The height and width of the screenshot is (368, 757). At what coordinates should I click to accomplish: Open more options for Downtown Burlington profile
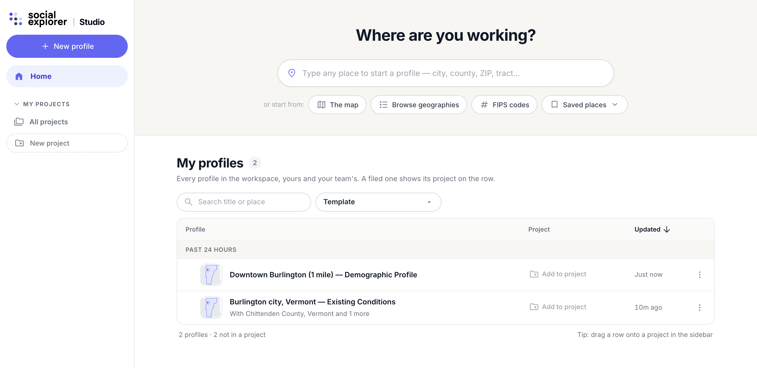pyautogui.click(x=699, y=274)
